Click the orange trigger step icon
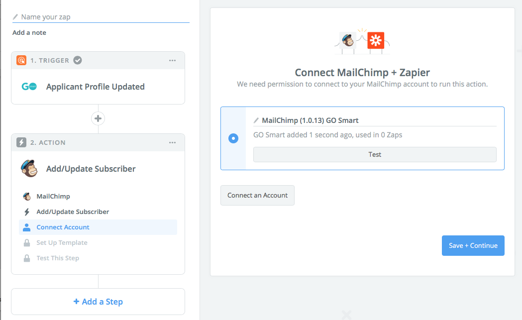522x320 pixels. (x=21, y=60)
